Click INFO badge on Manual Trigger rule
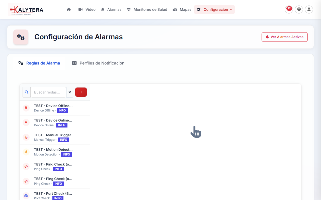Screen dimensions: 321x200 point(63,140)
